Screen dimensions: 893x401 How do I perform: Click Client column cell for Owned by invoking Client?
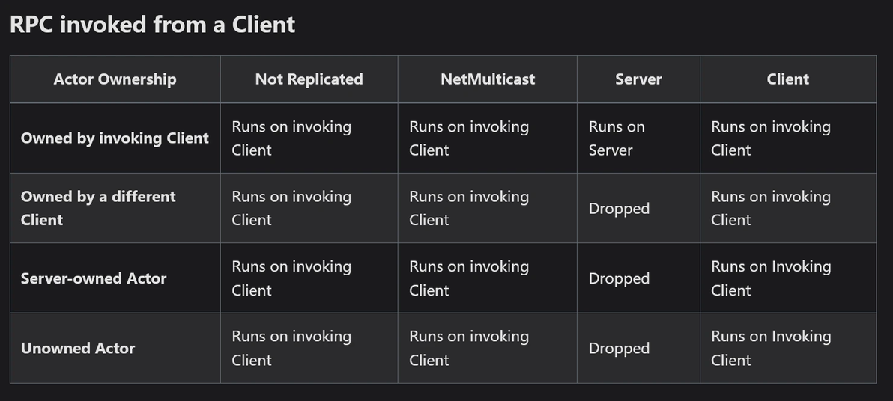(771, 138)
